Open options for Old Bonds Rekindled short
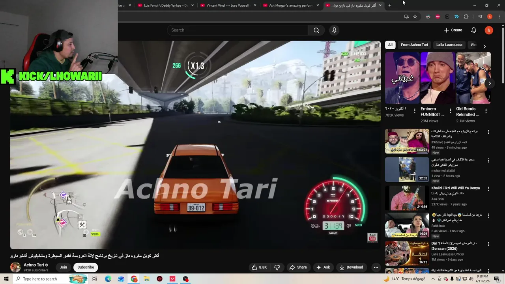 point(486,111)
